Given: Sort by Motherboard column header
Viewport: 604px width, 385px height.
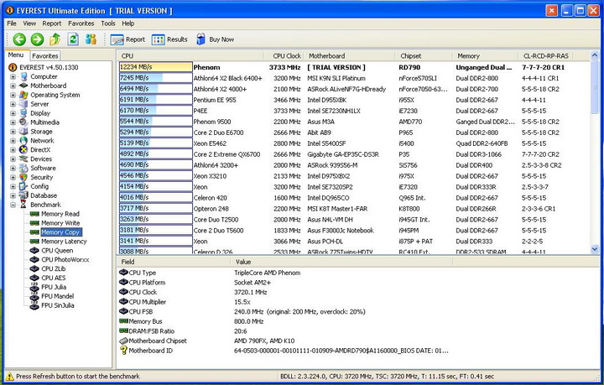Looking at the screenshot, I should tap(350, 56).
